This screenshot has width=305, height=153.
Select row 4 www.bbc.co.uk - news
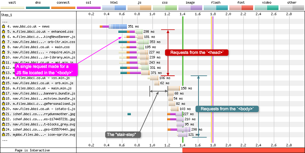pyautogui.click(x=31, y=26)
